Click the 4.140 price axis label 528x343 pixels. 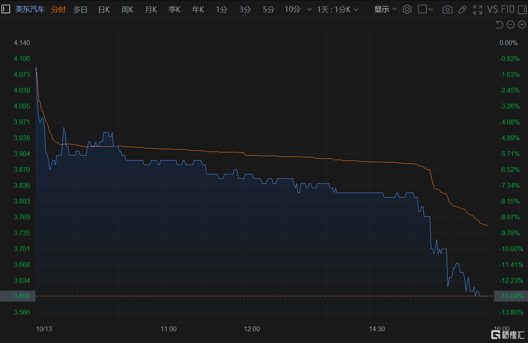(x=22, y=43)
